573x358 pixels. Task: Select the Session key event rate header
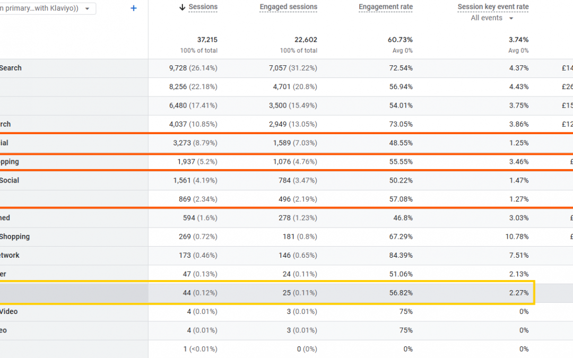(x=493, y=7)
